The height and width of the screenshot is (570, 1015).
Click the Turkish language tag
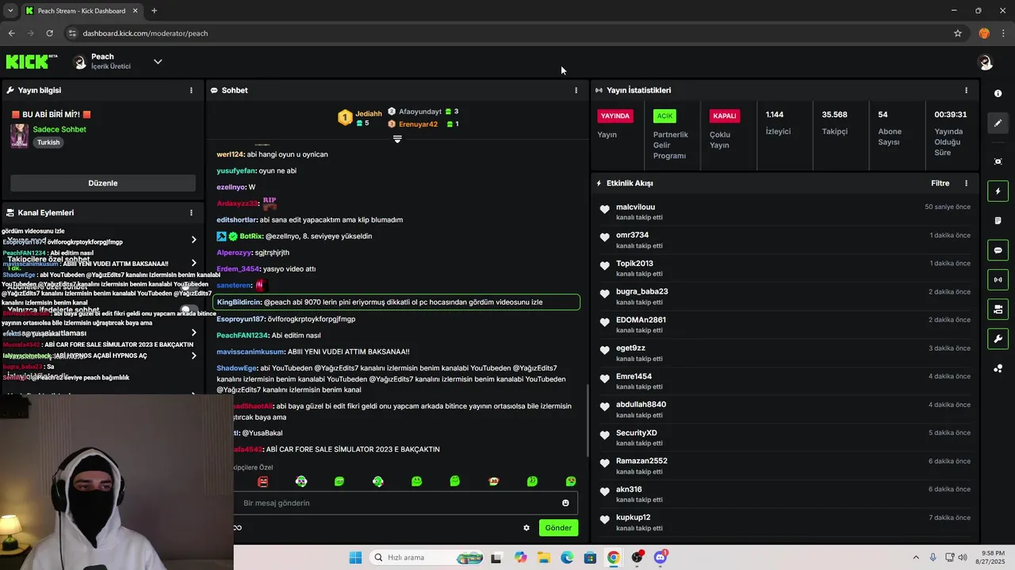pos(48,142)
